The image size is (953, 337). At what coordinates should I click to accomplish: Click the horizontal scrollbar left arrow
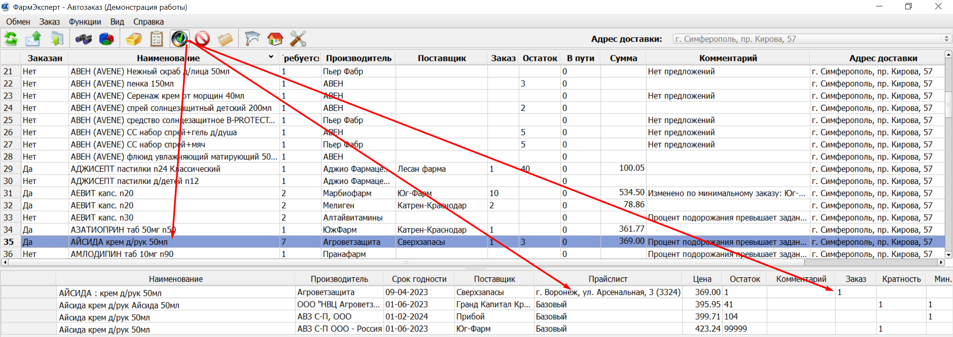(x=5, y=263)
